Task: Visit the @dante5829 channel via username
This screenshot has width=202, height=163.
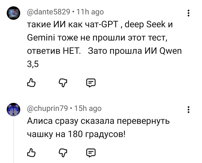Action: [48, 12]
